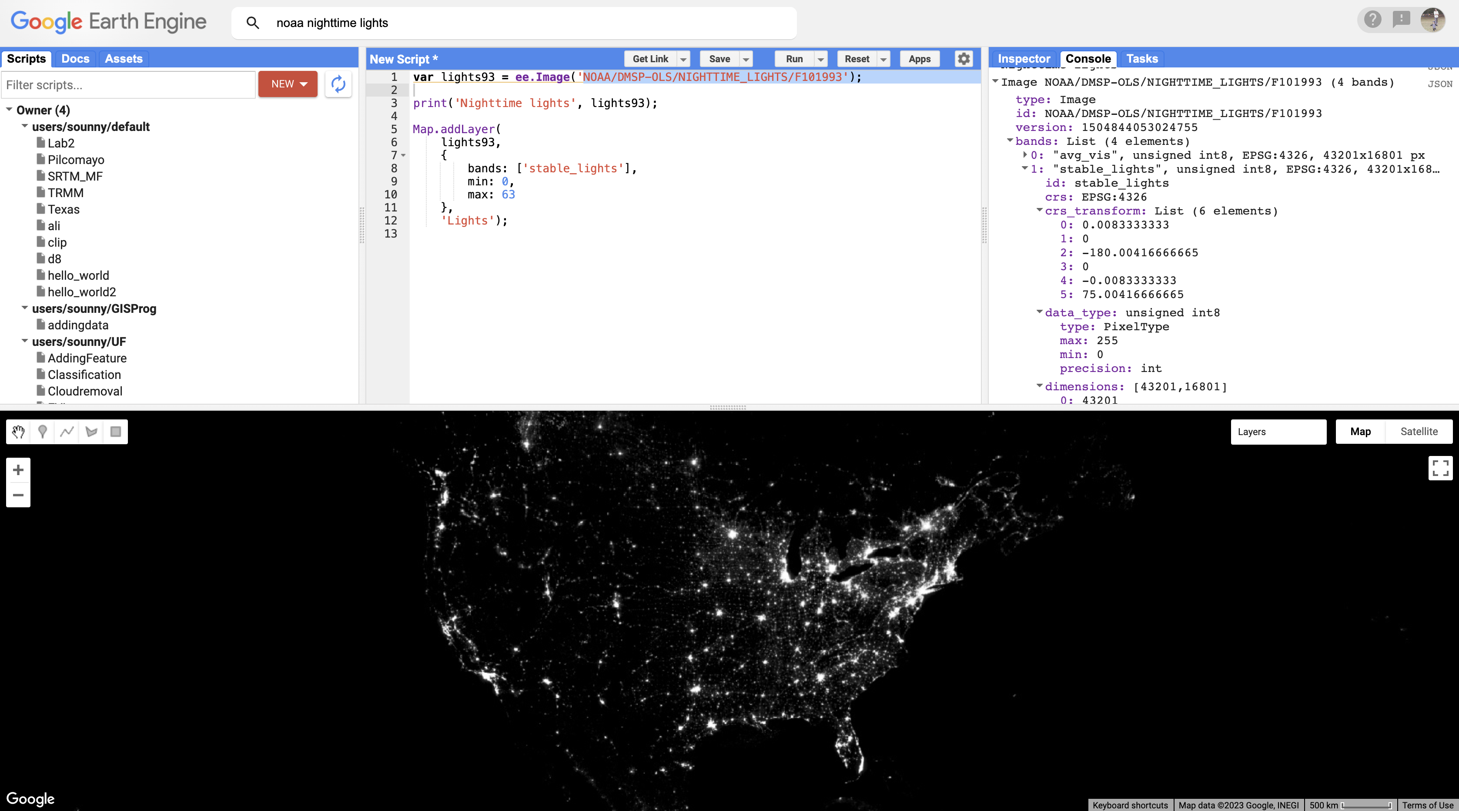Open the Layers panel on the map

tap(1278, 432)
